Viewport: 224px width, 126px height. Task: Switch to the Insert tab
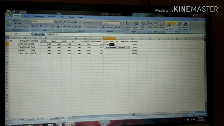point(26,16)
